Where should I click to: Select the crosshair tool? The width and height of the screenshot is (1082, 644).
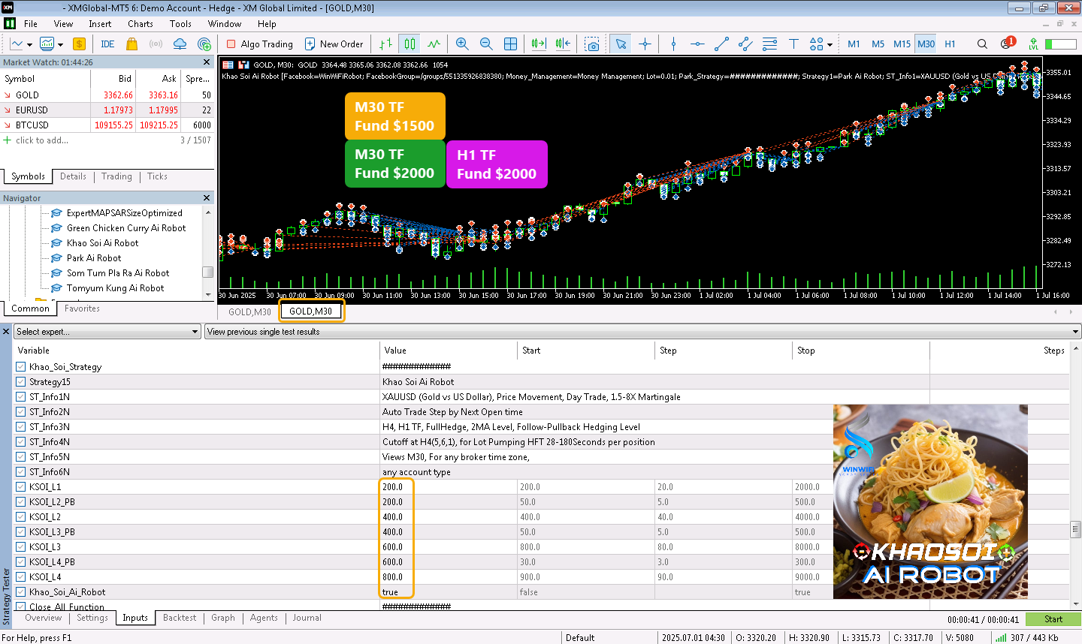click(x=645, y=44)
